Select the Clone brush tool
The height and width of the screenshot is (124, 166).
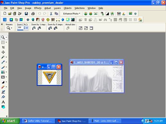[x=3, y=72]
